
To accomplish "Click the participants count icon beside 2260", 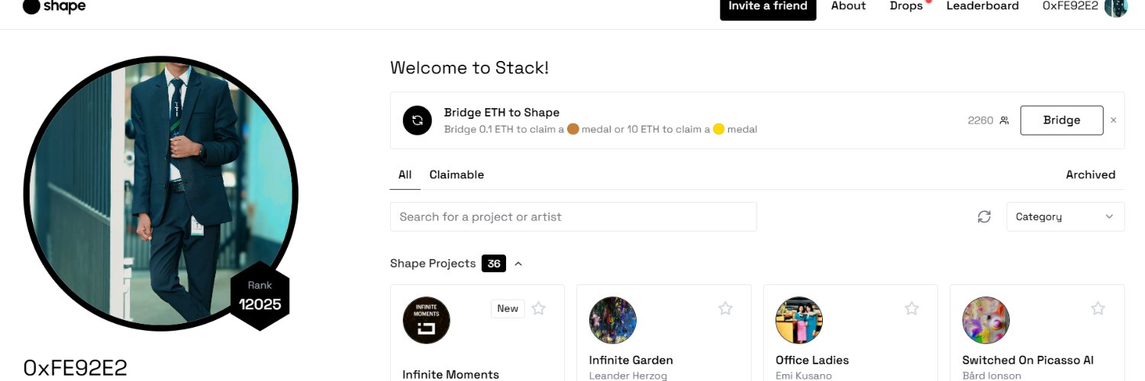I will 1005,120.
